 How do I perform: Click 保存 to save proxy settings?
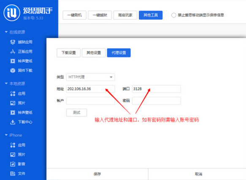[x=97, y=174]
